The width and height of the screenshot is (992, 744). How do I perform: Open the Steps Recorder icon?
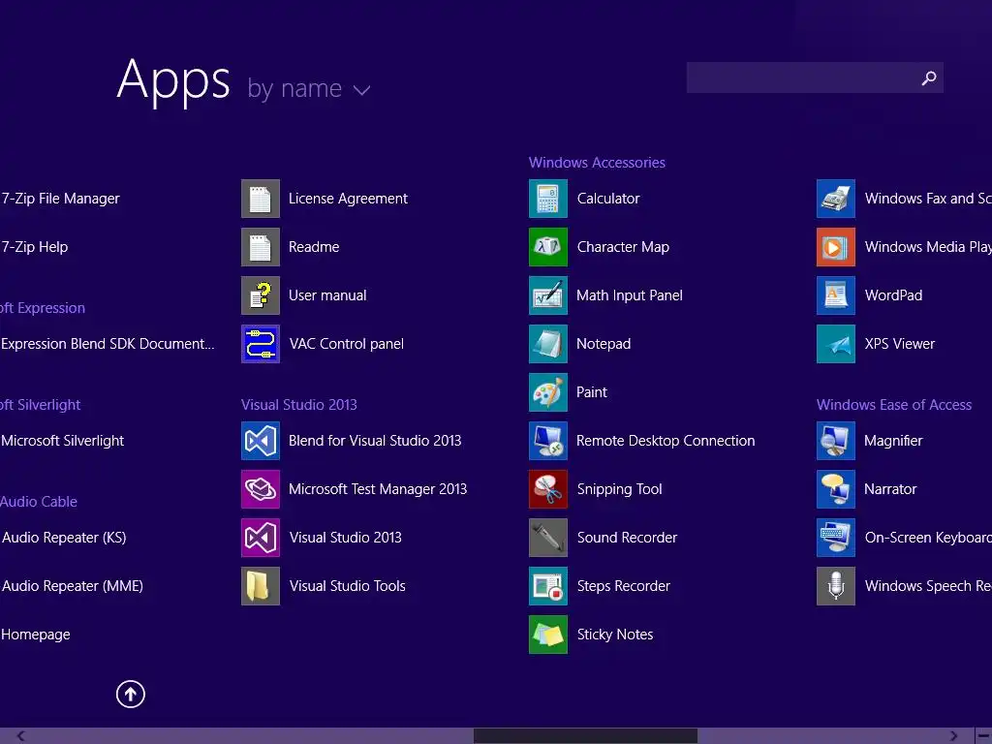(x=548, y=586)
